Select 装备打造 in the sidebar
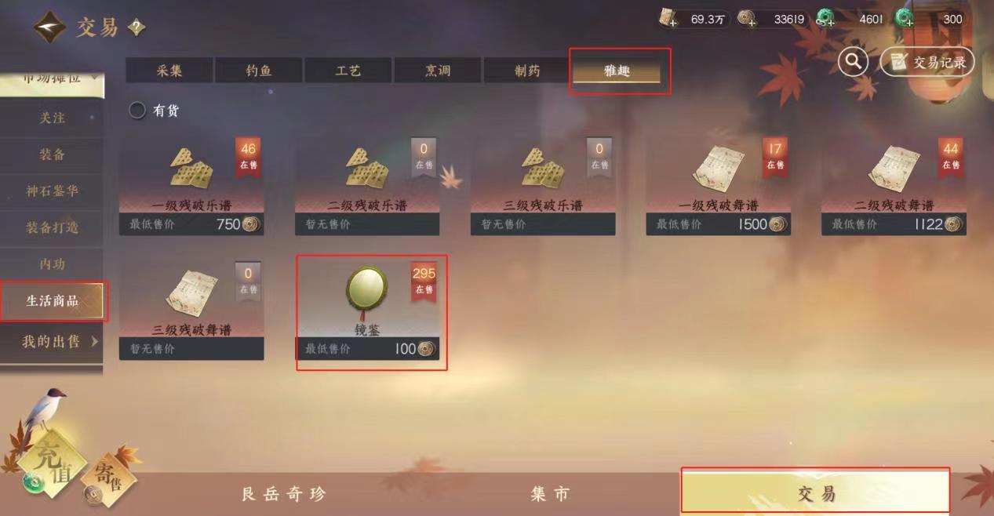Viewport: 994px width, 516px height. pyautogui.click(x=52, y=227)
